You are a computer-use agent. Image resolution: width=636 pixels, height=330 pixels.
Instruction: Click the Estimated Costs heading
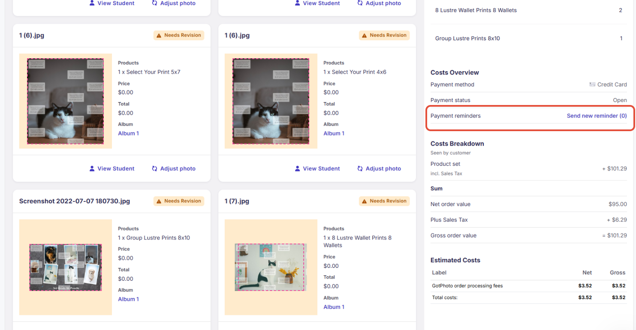[455, 260]
